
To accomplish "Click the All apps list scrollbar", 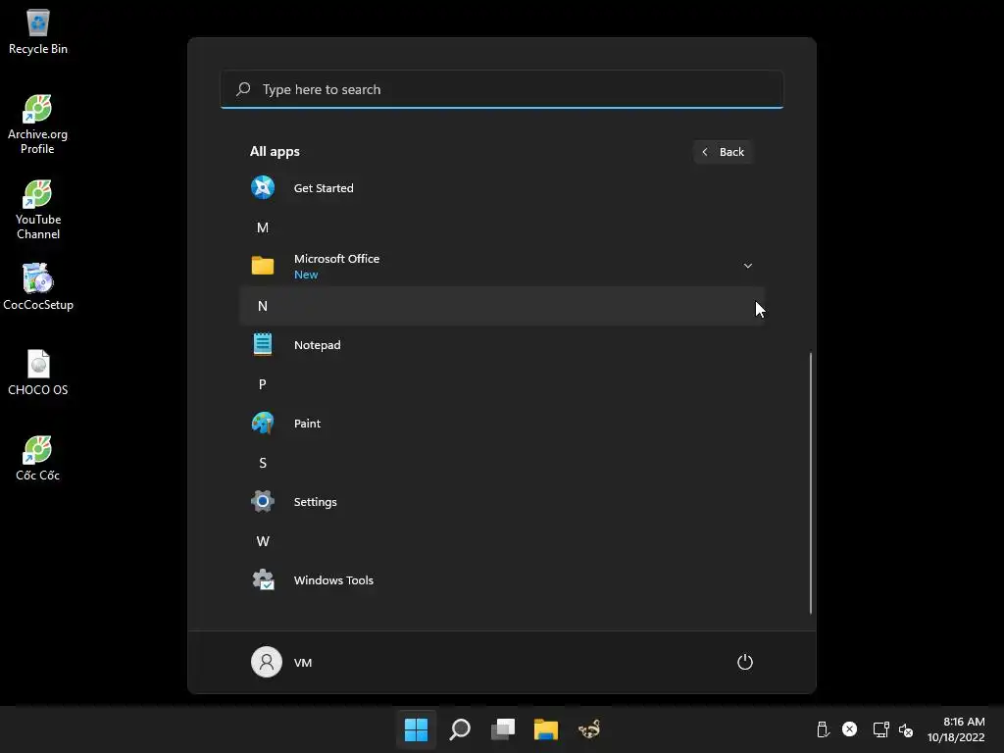I will (x=811, y=482).
